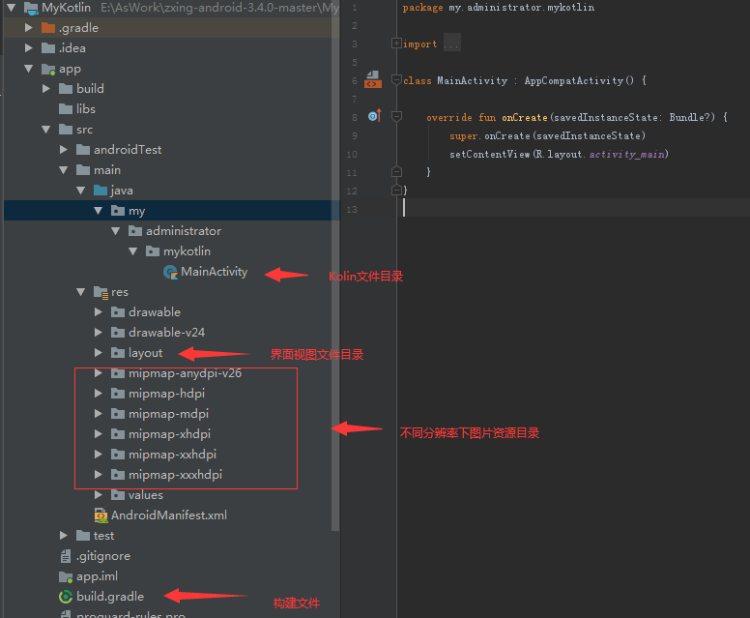
Task: Click the MyKotlin project module icon
Action: pos(31,8)
